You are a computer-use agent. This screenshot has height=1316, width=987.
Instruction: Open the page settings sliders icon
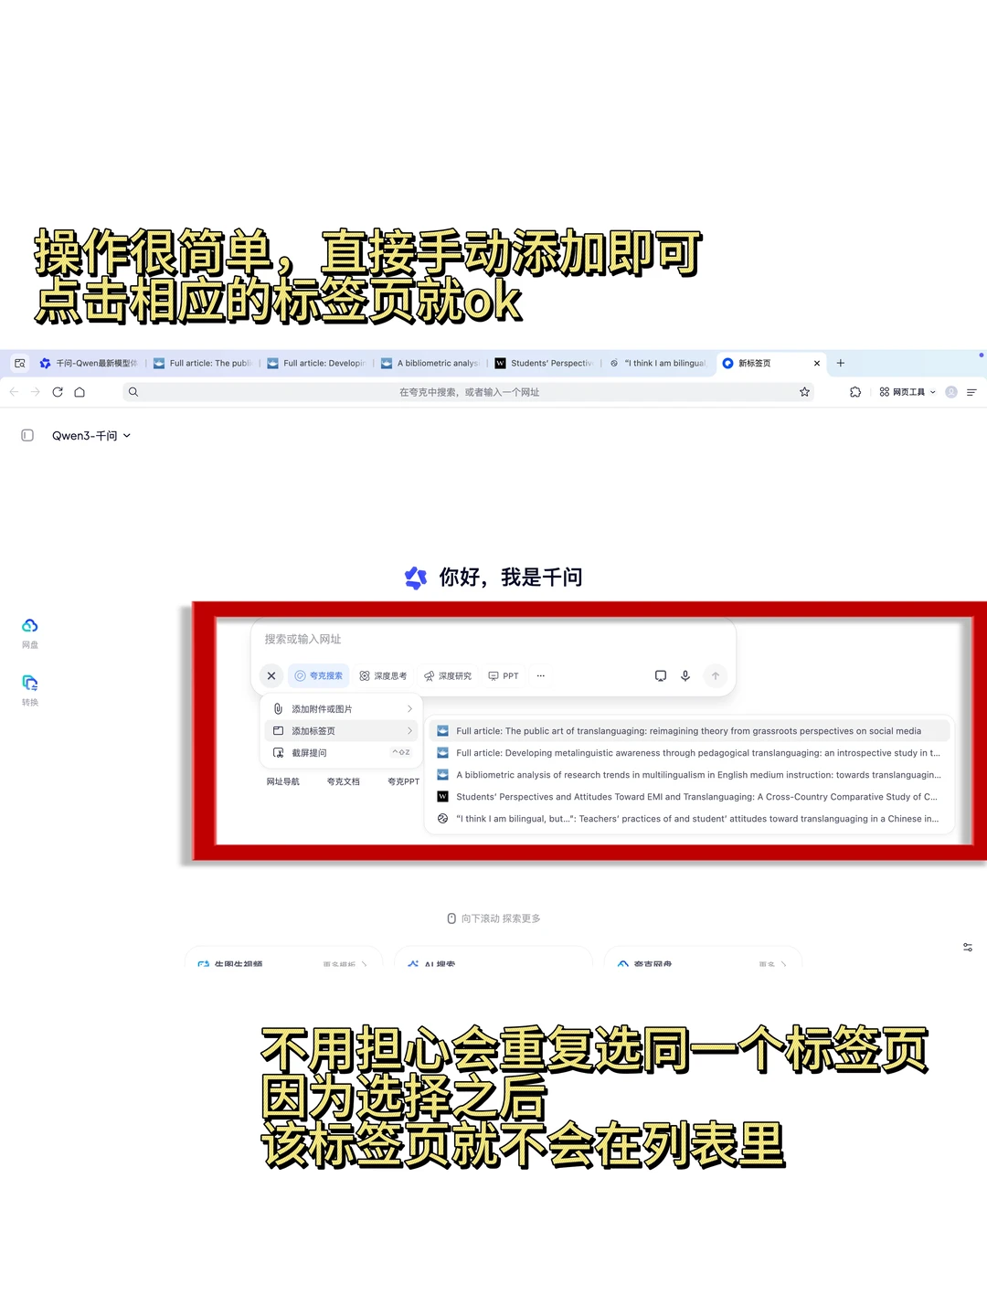(968, 948)
